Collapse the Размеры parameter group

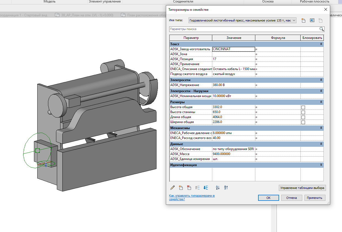(x=321, y=102)
